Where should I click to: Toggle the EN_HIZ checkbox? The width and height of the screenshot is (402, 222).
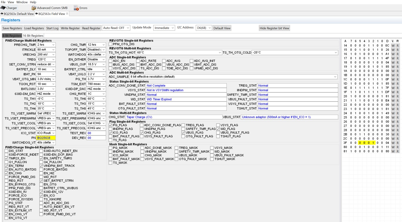[41, 173]
